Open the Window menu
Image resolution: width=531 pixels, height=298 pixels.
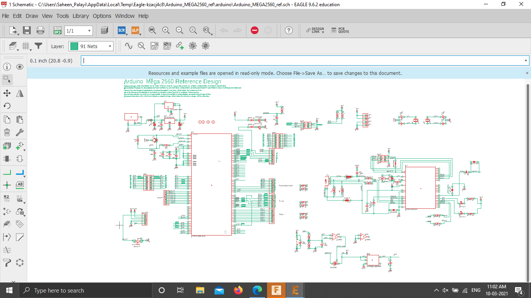point(125,16)
